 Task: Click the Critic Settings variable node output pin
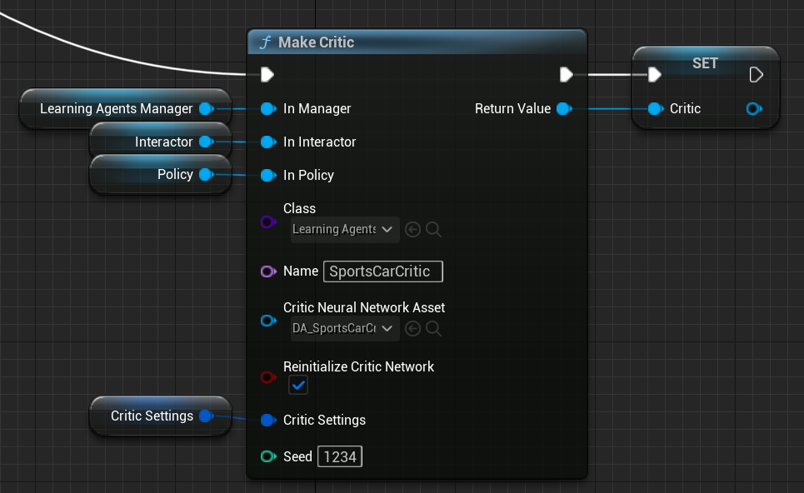coord(206,416)
